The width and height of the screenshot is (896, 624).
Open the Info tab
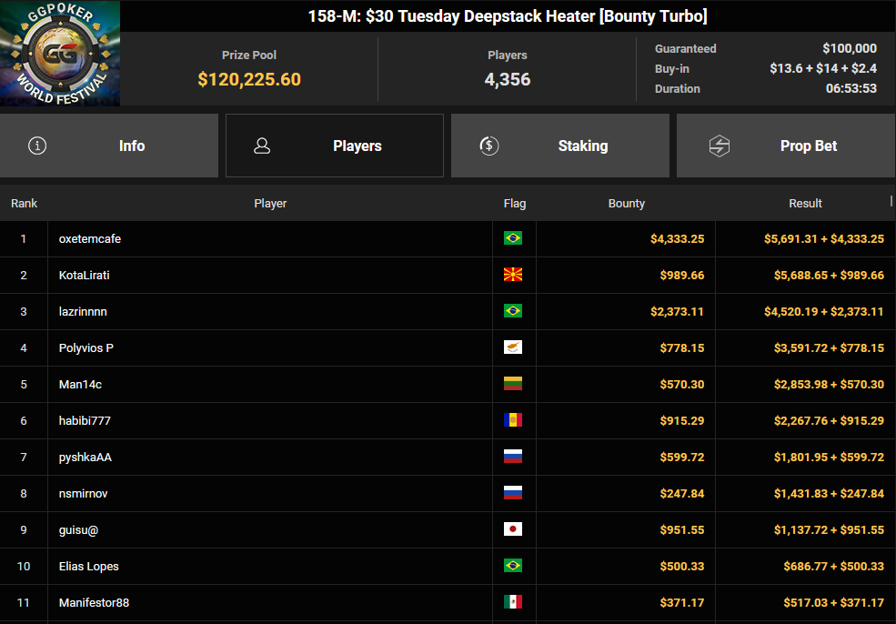click(x=109, y=146)
